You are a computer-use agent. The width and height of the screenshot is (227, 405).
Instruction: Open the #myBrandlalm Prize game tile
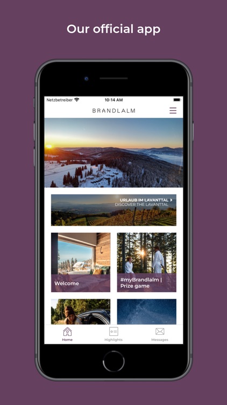(x=147, y=262)
